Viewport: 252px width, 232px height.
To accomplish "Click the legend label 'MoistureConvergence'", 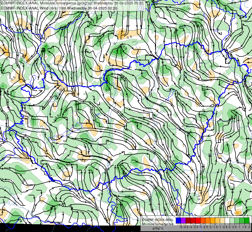I will point(158,224).
